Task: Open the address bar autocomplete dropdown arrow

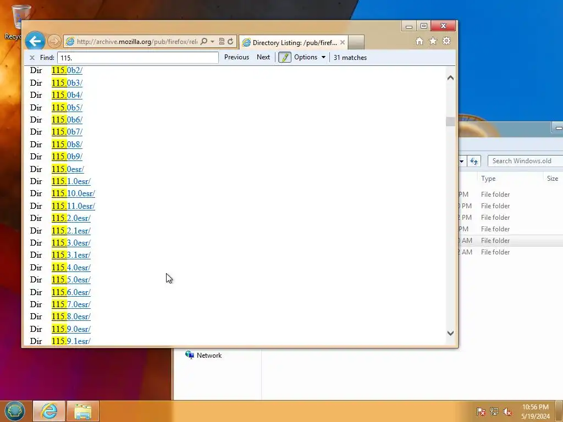Action: tap(212, 42)
